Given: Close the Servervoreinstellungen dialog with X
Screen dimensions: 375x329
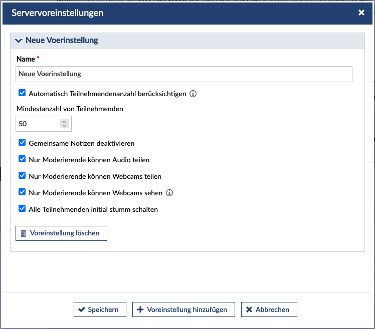Looking at the screenshot, I should [x=361, y=13].
